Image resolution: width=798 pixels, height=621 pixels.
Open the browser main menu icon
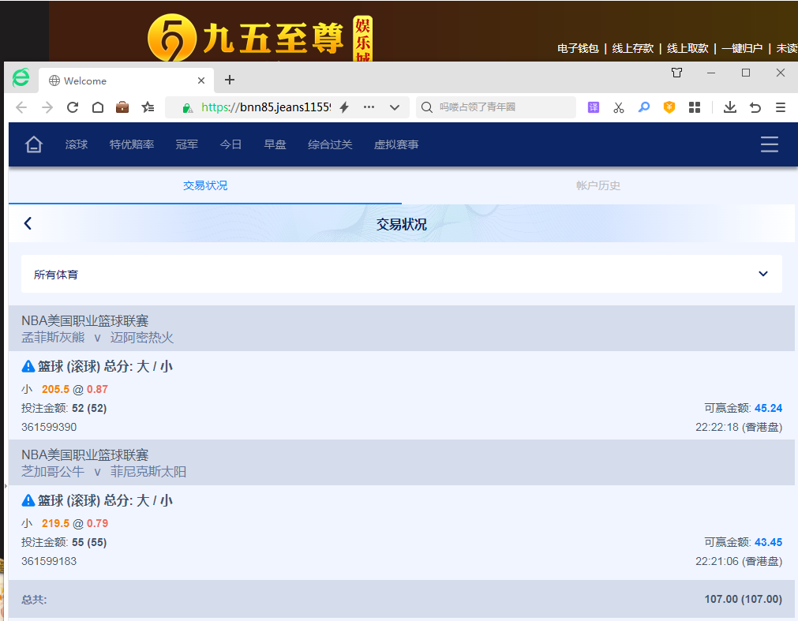[x=780, y=107]
